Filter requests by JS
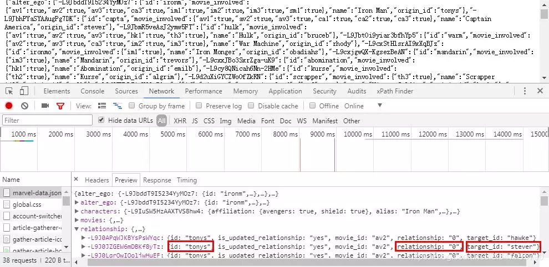The width and height of the screenshot is (549, 267). coord(195,121)
